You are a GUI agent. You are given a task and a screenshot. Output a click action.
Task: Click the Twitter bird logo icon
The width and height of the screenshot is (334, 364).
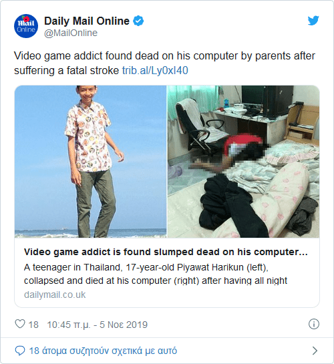point(313,21)
